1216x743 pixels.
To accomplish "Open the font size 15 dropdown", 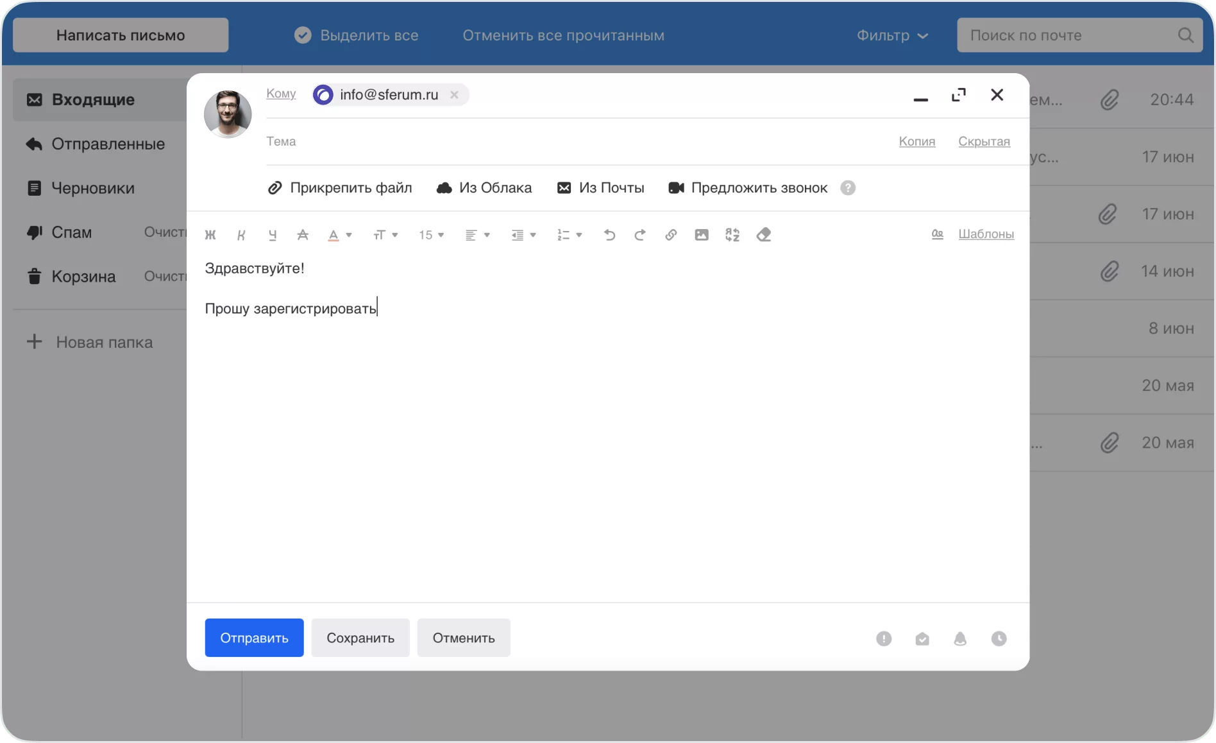I will [431, 235].
